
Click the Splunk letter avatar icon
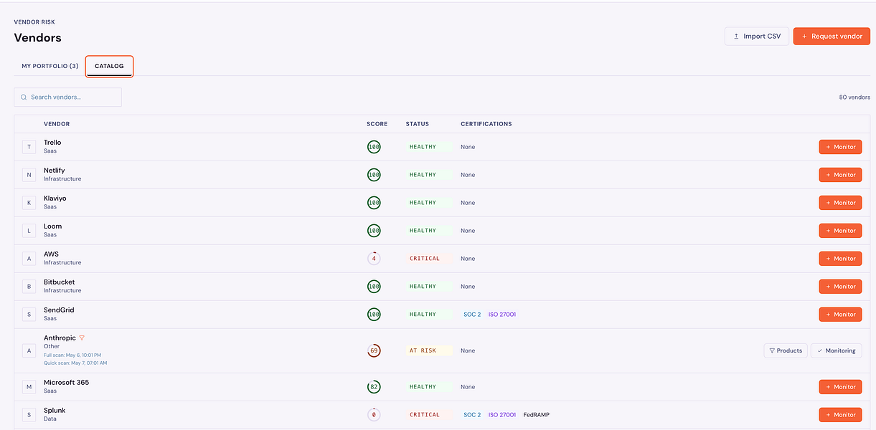pos(29,415)
